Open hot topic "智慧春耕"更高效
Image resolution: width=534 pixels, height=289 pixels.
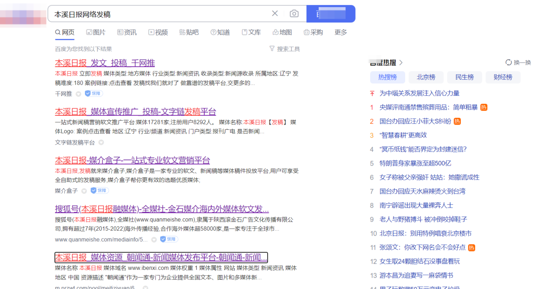403,135
